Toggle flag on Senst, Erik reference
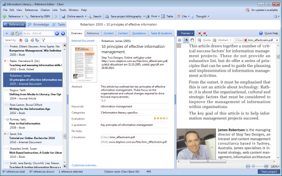The height and width of the screenshot is (176, 282). pos(5,134)
